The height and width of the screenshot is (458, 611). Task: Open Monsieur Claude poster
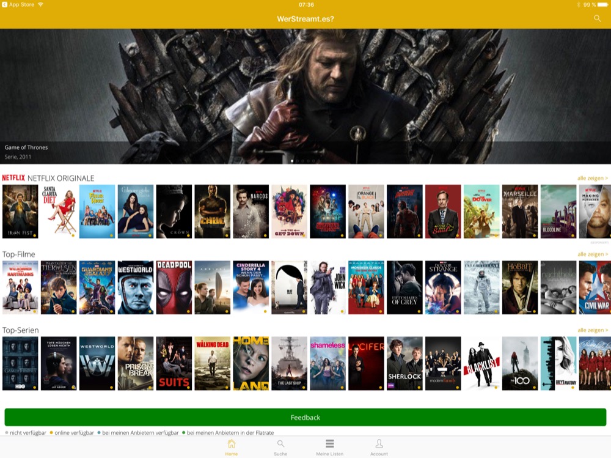pyautogui.click(x=366, y=287)
